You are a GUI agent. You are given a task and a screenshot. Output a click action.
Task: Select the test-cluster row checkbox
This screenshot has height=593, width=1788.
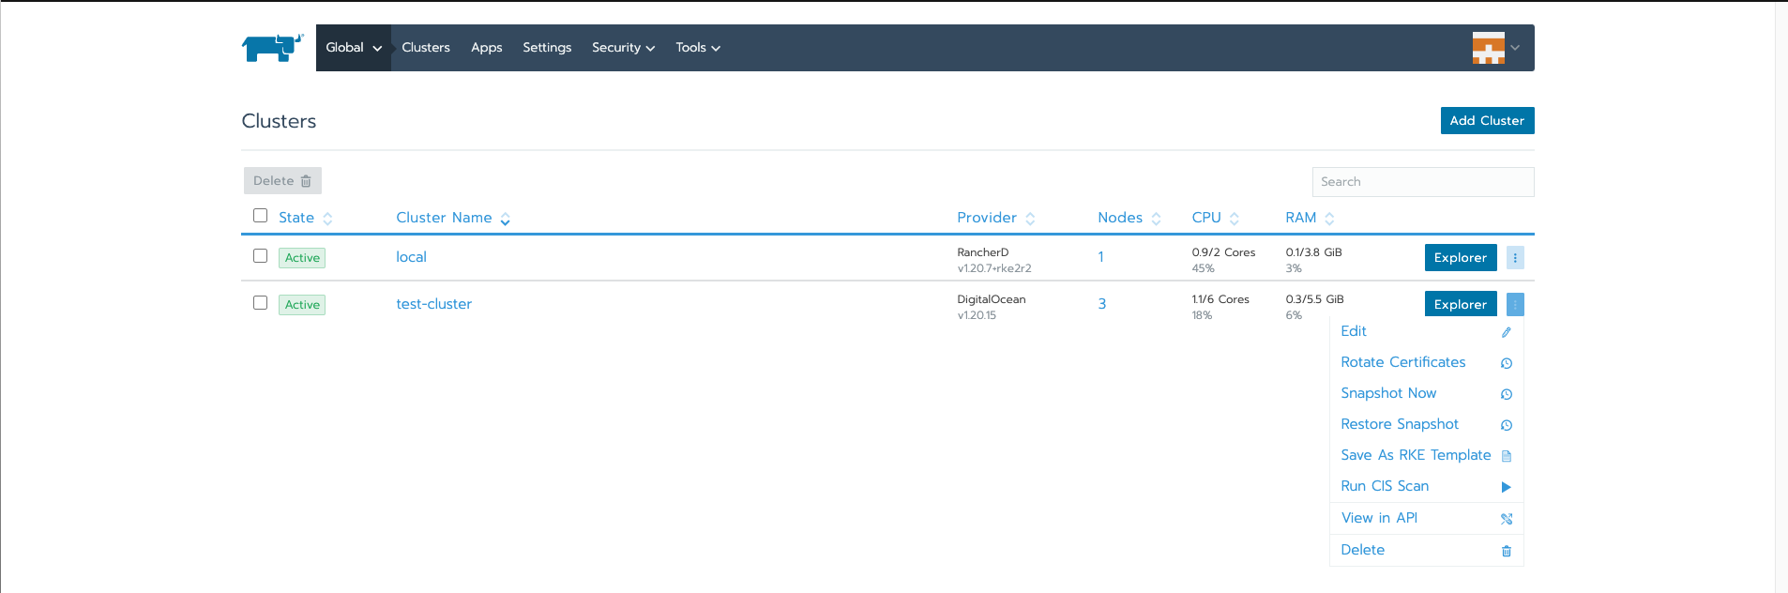click(x=261, y=303)
